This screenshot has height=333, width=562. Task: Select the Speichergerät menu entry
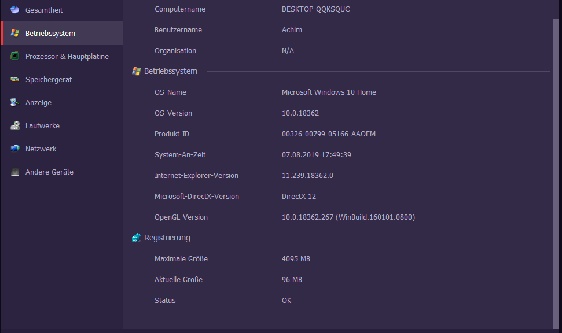click(x=49, y=79)
